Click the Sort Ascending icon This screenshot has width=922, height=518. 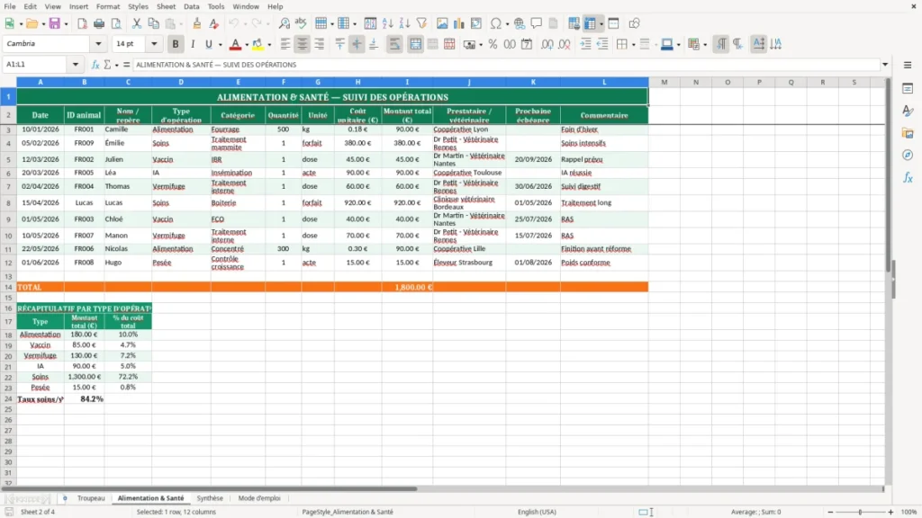[387, 23]
